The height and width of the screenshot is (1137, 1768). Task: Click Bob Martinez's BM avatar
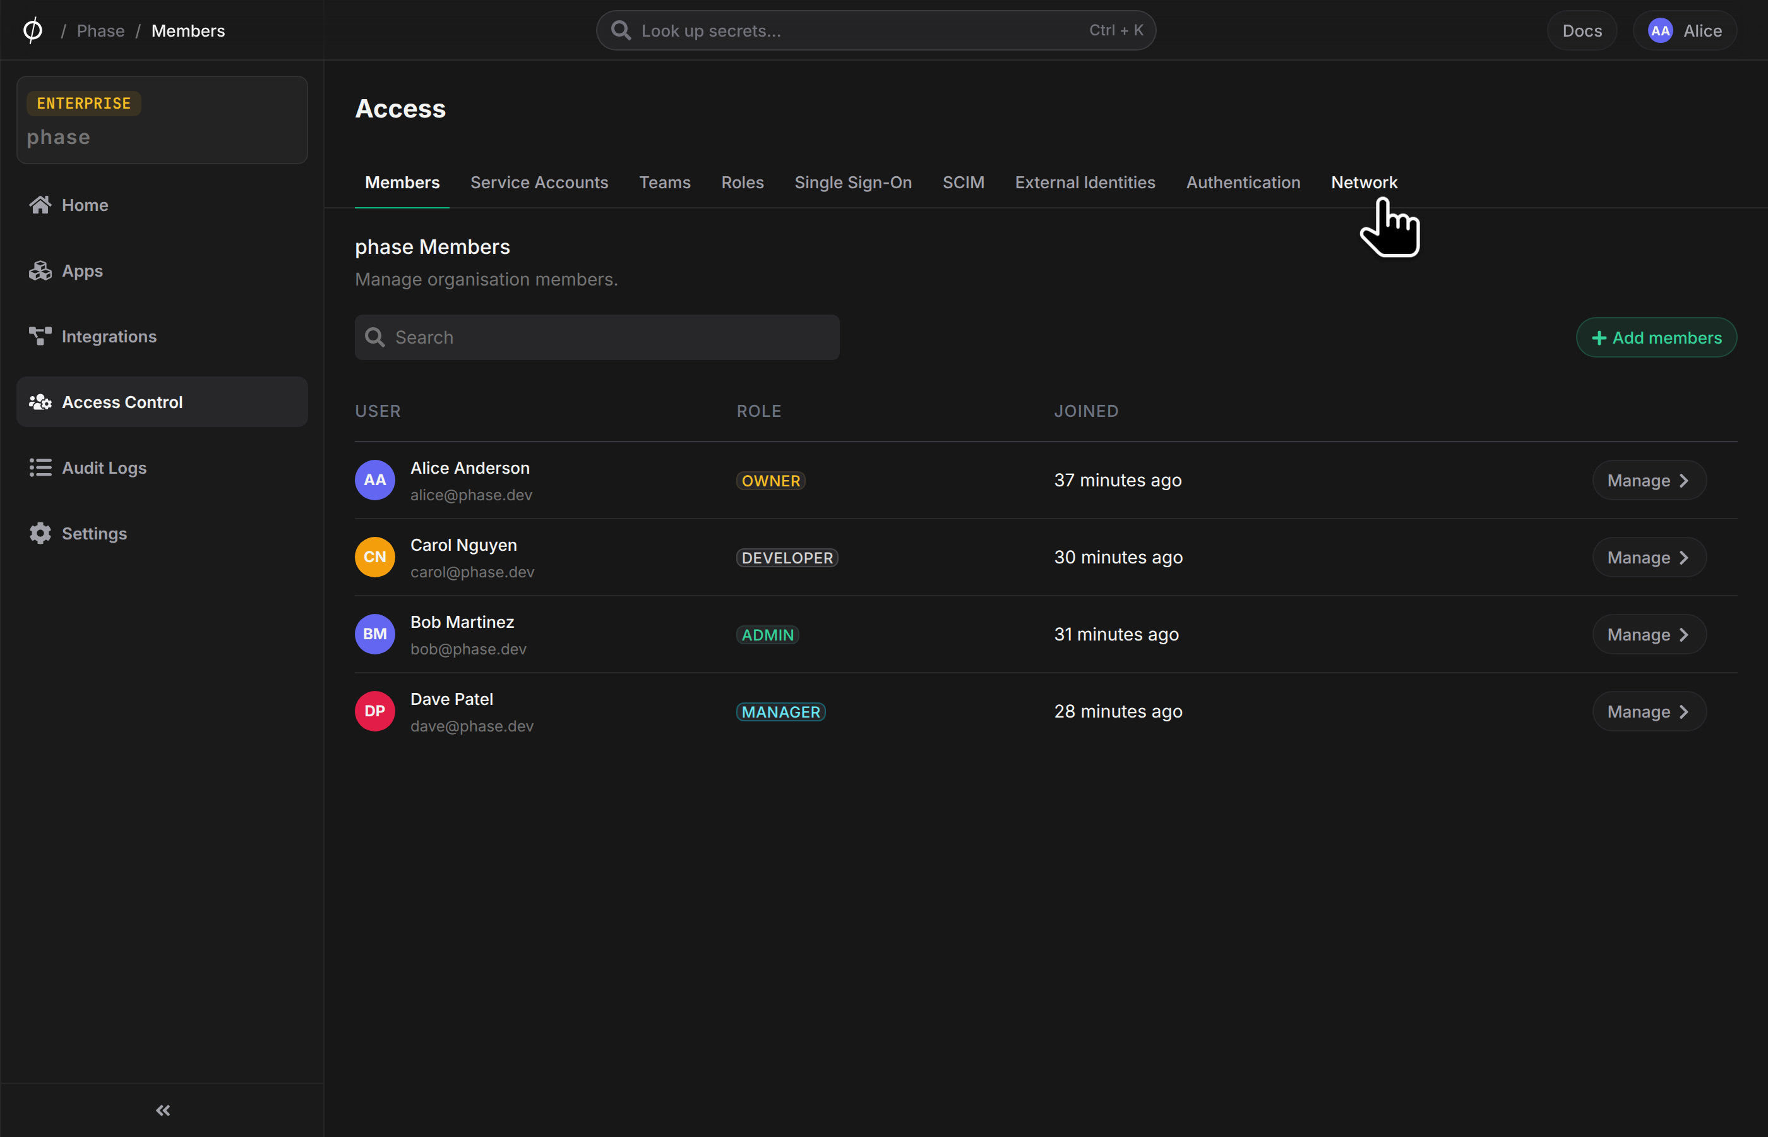point(375,634)
